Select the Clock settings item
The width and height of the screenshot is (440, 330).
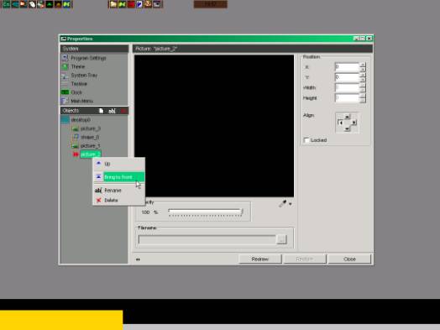pos(76,92)
